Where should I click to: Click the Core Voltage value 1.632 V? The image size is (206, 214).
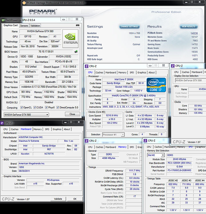click(138, 91)
